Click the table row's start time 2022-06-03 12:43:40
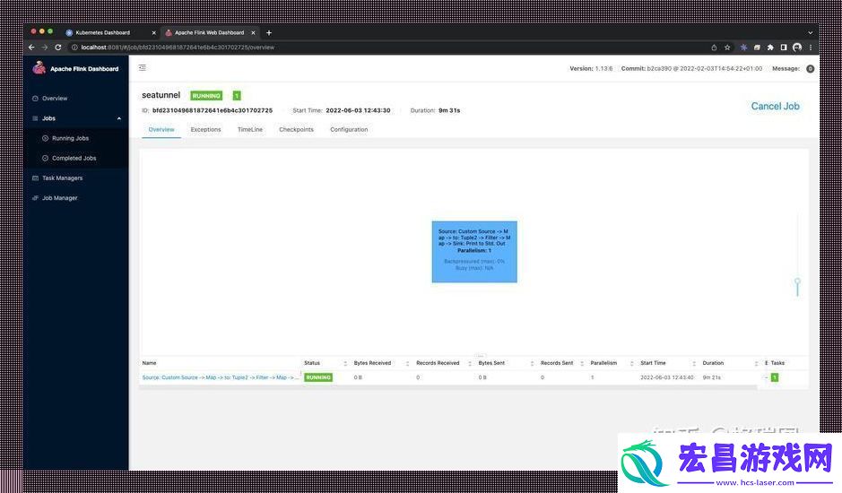This screenshot has height=493, width=842. (x=667, y=377)
